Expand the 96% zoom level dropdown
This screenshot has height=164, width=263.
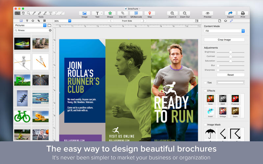70,21
